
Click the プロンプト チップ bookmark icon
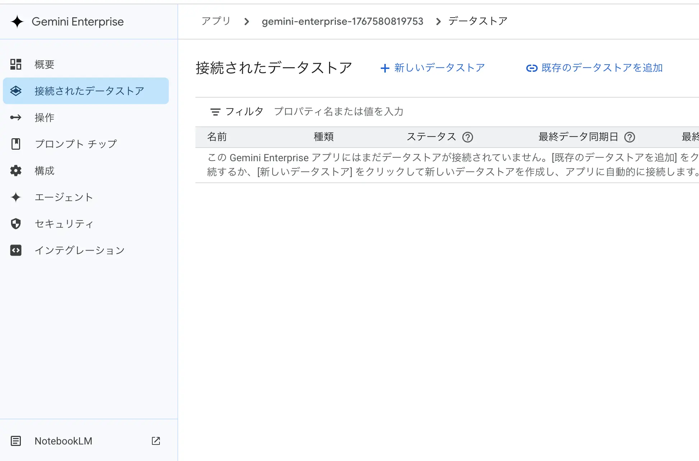[x=16, y=144]
